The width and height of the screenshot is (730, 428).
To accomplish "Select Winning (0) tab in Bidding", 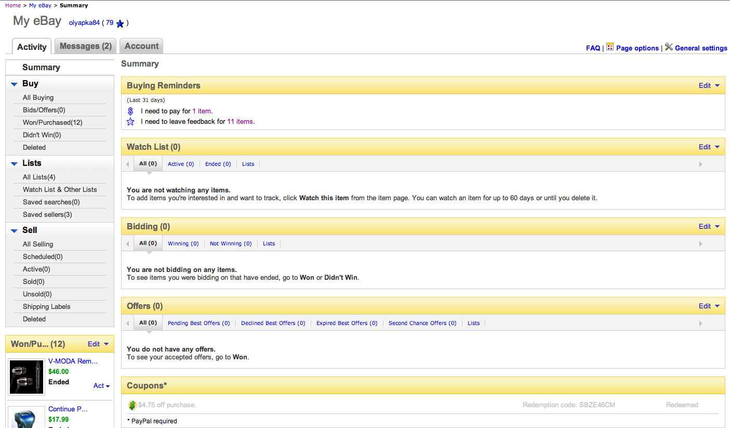I will [183, 244].
